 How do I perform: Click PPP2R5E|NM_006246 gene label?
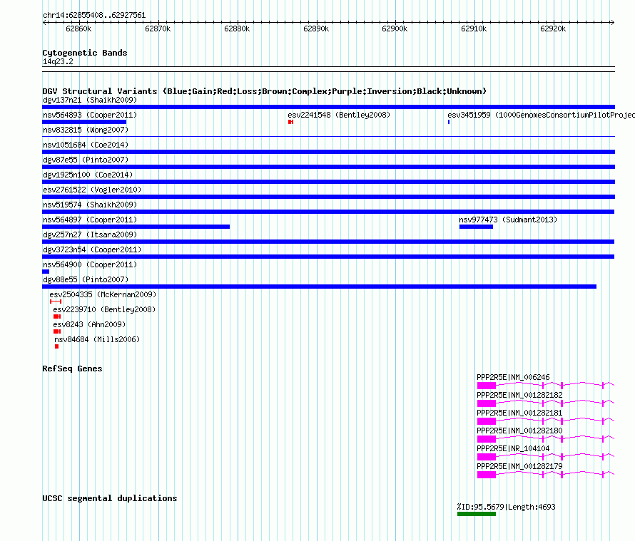click(x=513, y=377)
